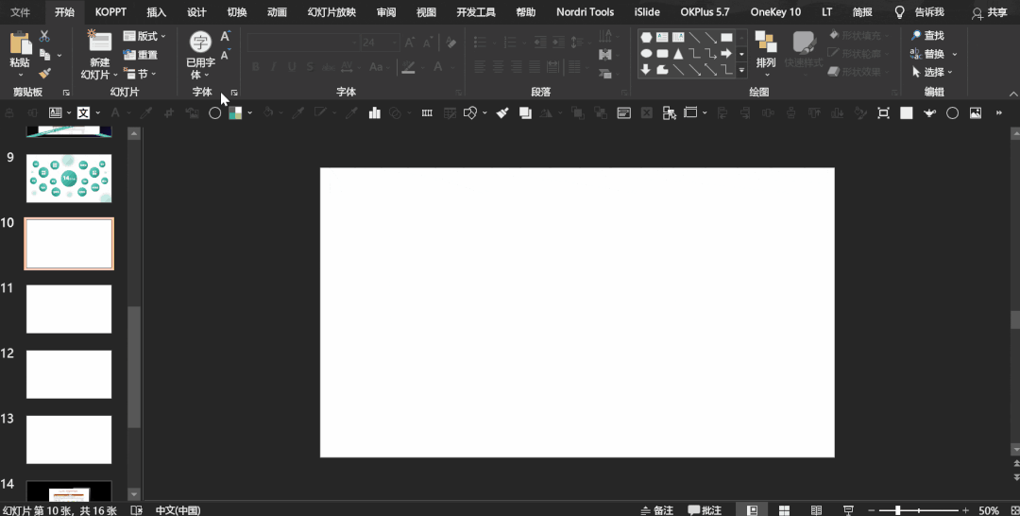Click the 粘贴 paste clipboard icon

(x=20, y=43)
